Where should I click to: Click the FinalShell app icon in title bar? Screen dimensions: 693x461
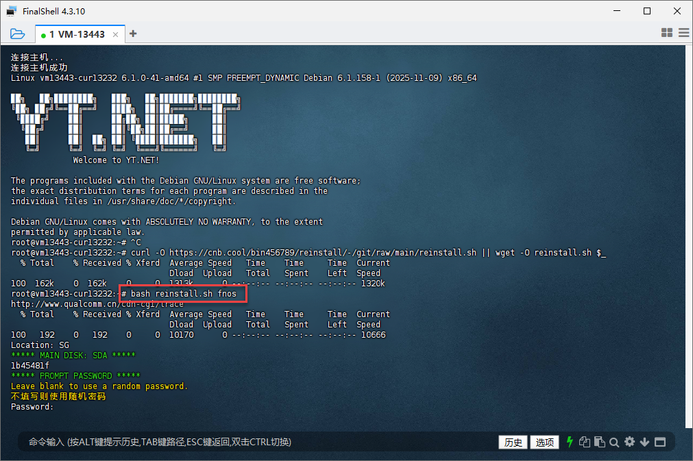click(12, 11)
